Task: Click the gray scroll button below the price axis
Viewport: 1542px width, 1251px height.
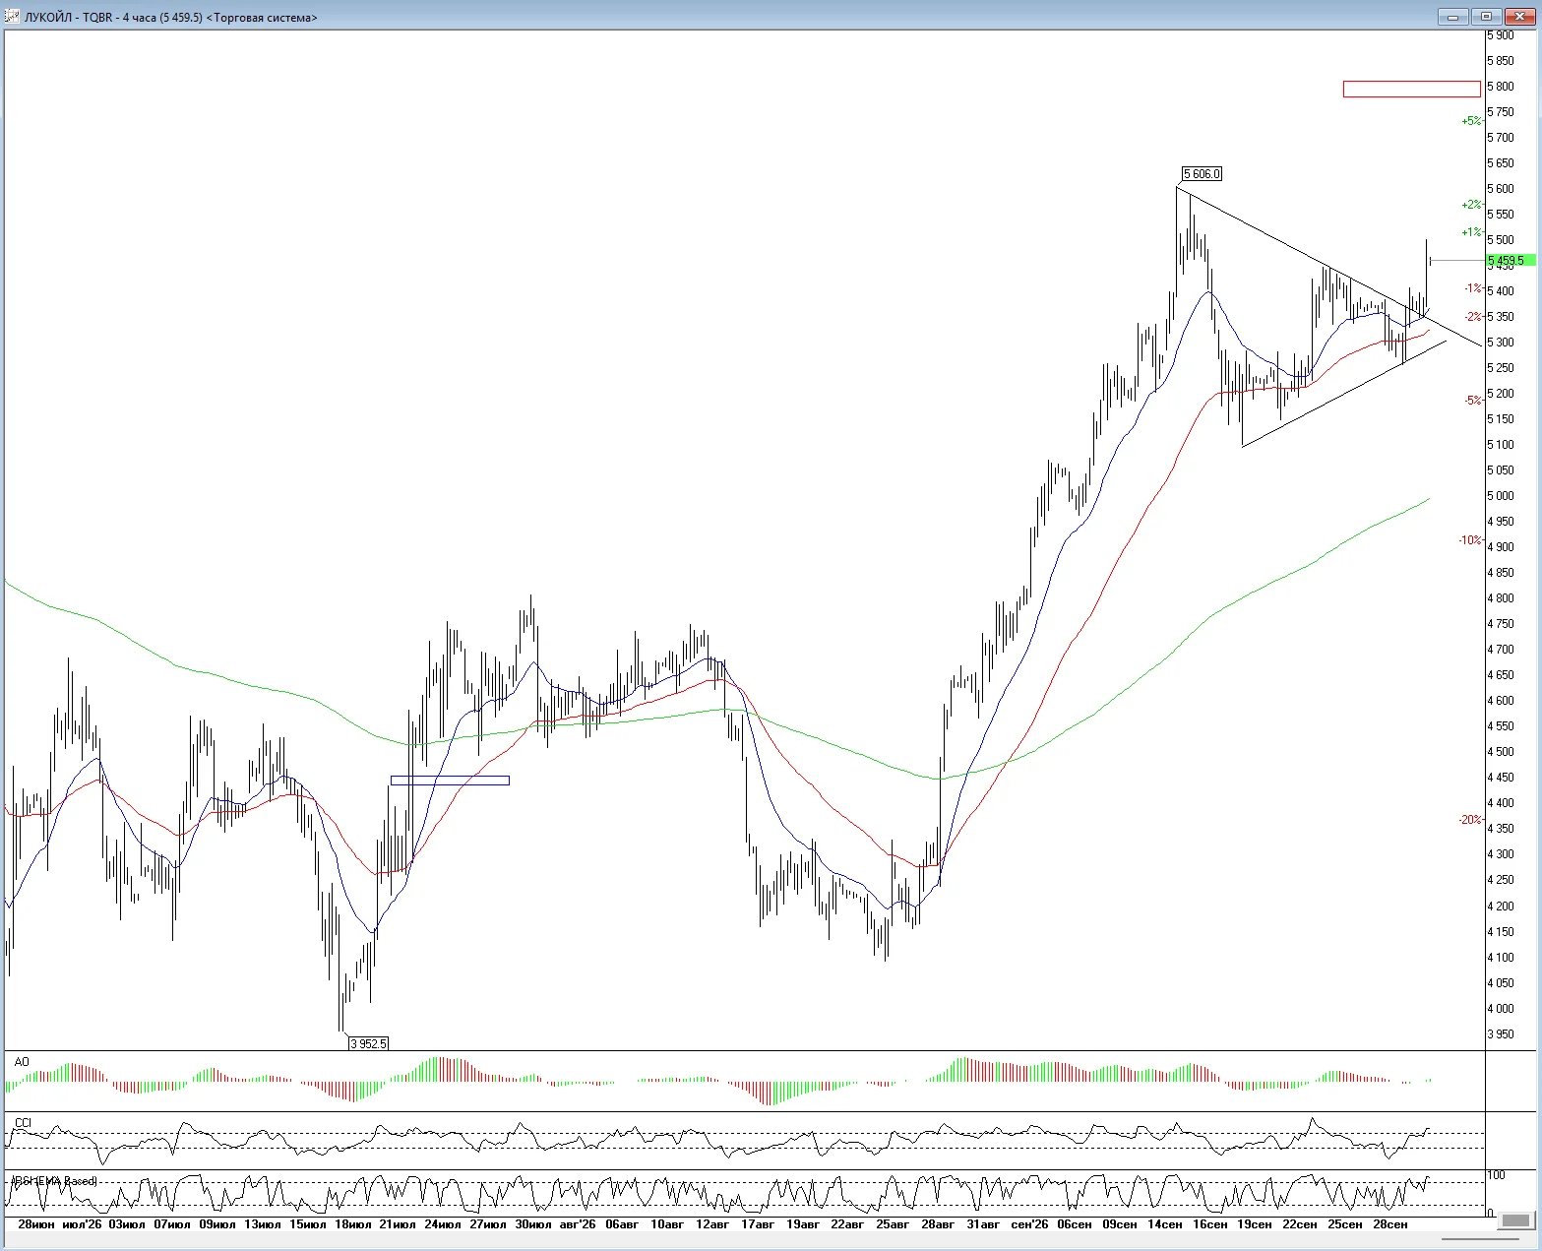Action: (1516, 1220)
